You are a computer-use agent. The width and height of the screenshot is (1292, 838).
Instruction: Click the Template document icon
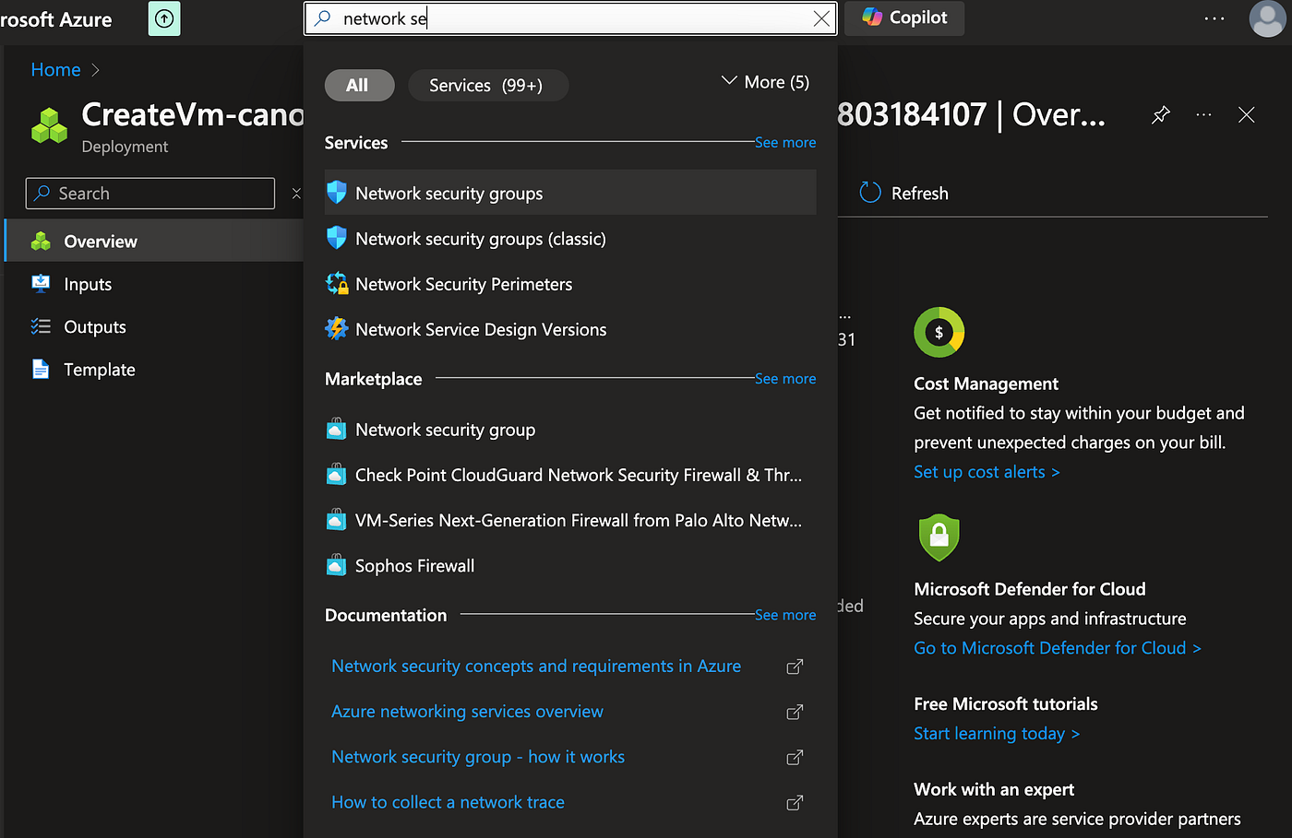pos(41,370)
